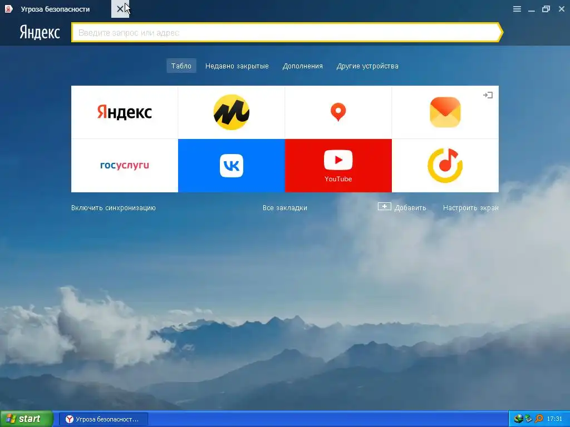Switch to Недавно закрытые tab
570x427 pixels.
click(x=237, y=66)
